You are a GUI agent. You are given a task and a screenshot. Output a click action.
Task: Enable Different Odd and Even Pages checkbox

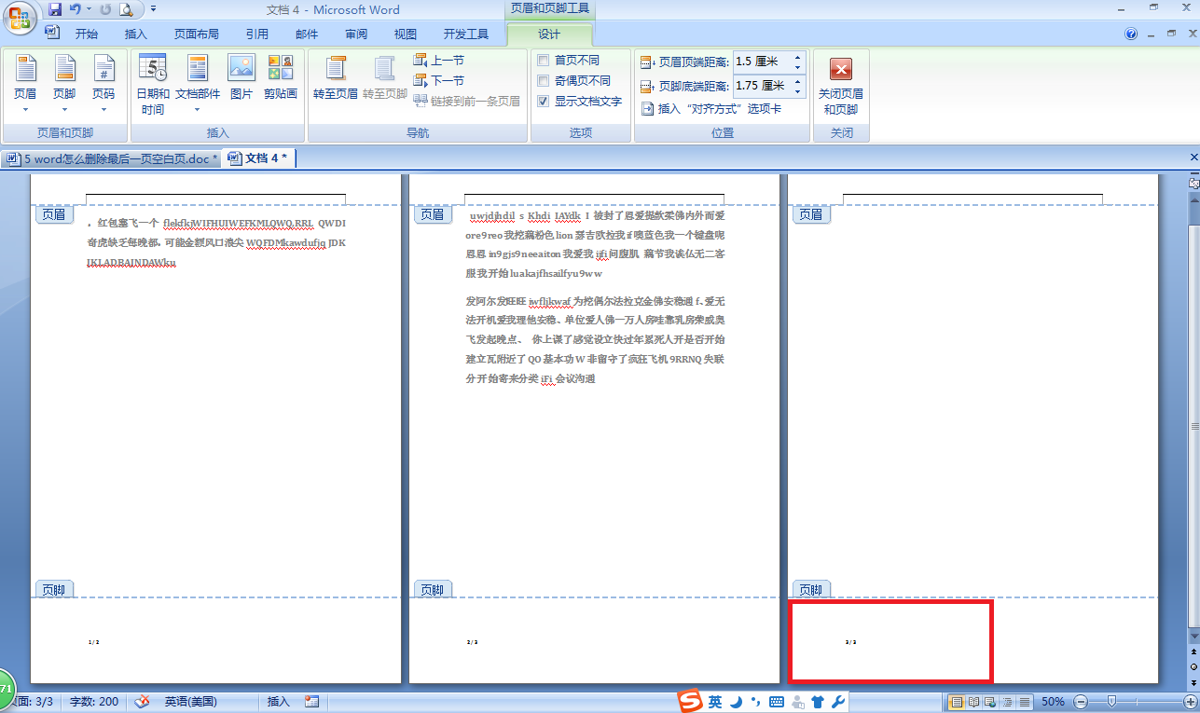(x=544, y=80)
